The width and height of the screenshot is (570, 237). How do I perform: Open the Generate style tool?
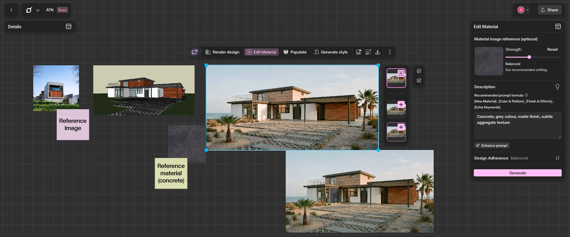[331, 52]
